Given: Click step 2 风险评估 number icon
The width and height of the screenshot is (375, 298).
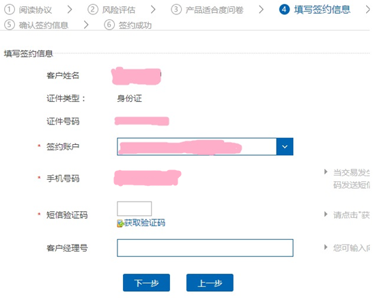Looking at the screenshot, I should [93, 10].
